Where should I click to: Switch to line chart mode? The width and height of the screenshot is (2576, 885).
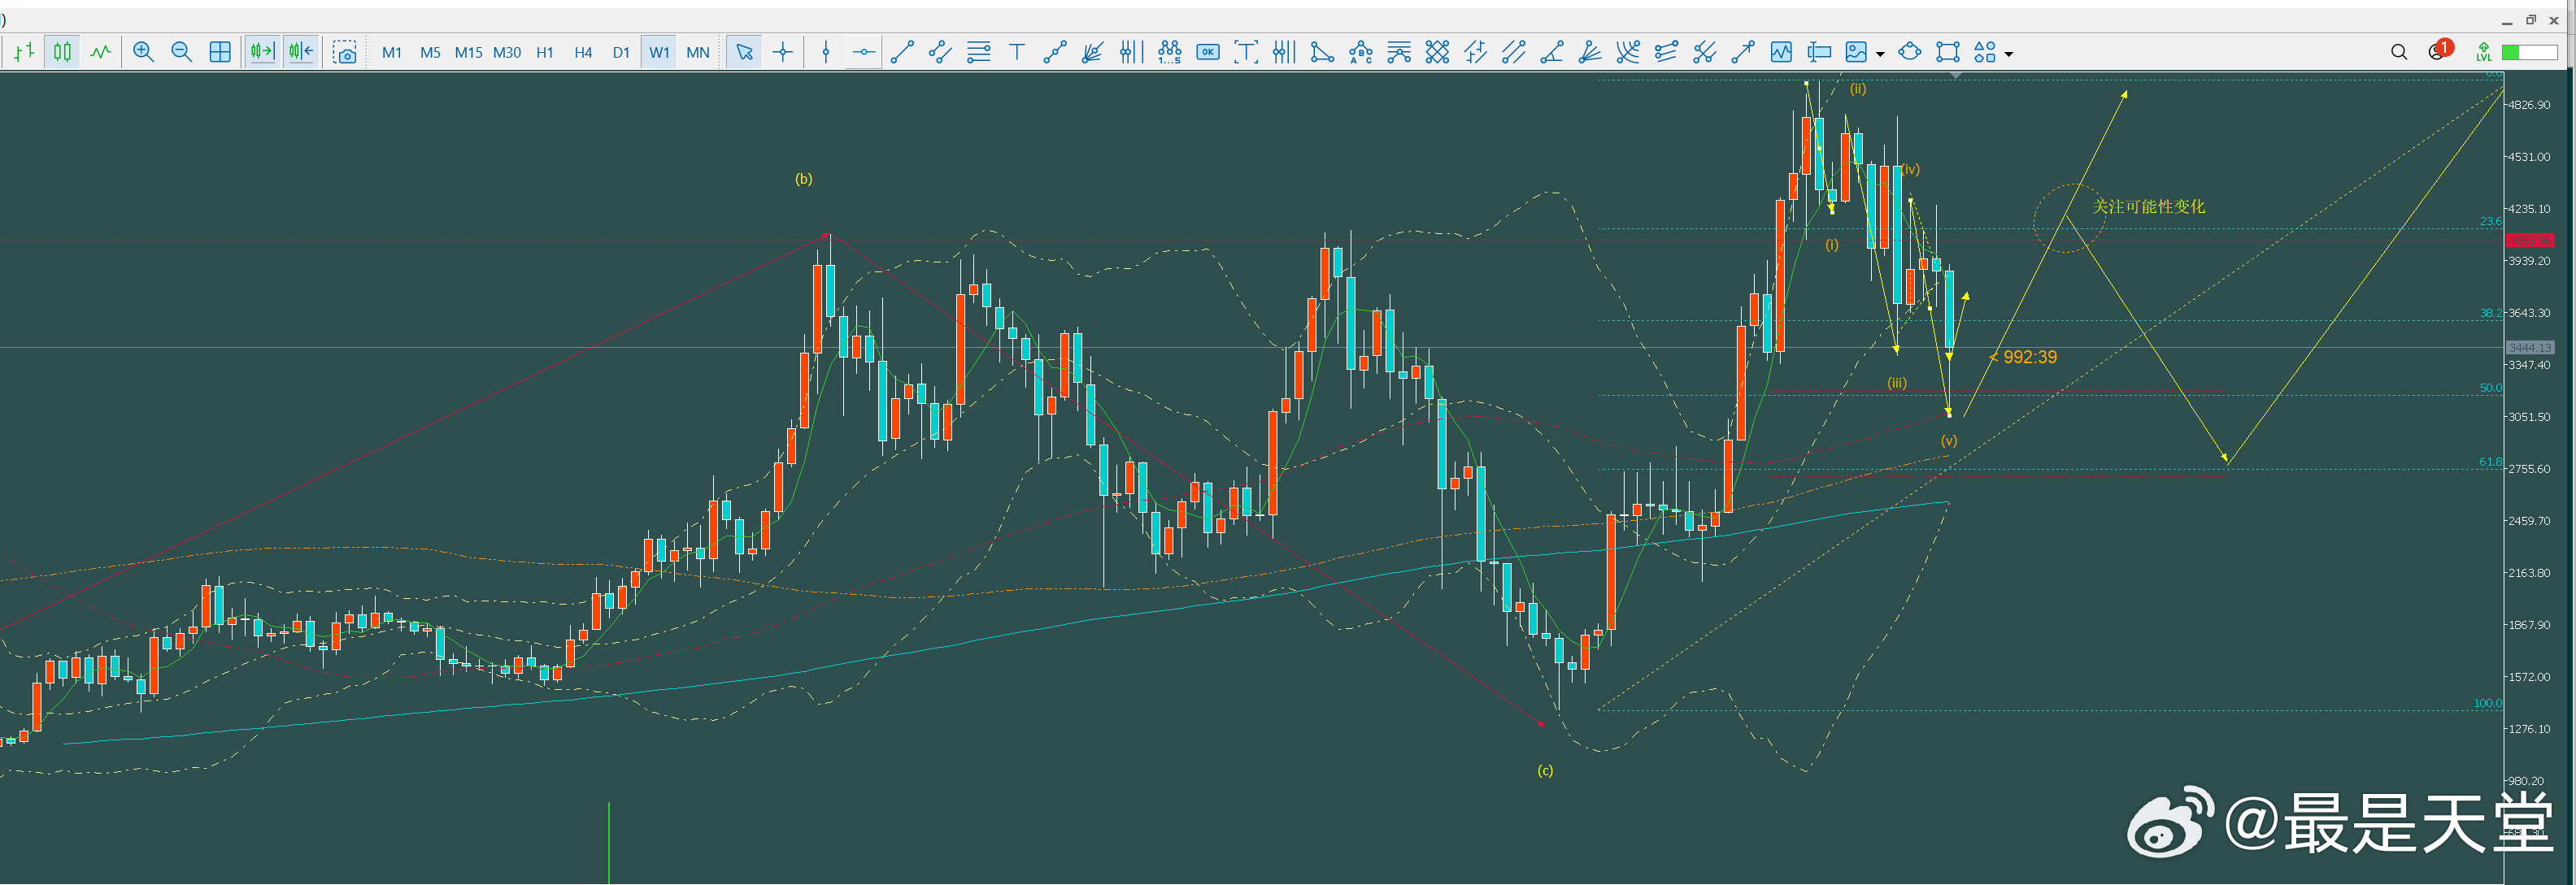[100, 52]
